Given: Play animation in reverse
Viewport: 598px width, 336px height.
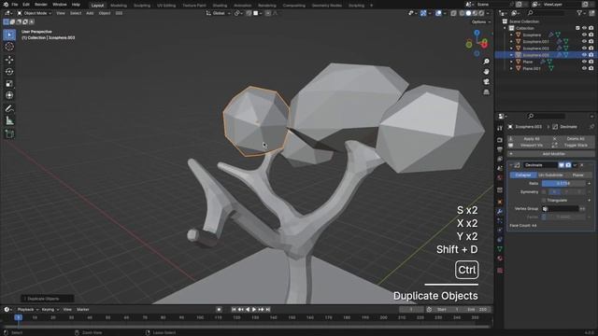Looking at the screenshot, I should tap(248, 310).
